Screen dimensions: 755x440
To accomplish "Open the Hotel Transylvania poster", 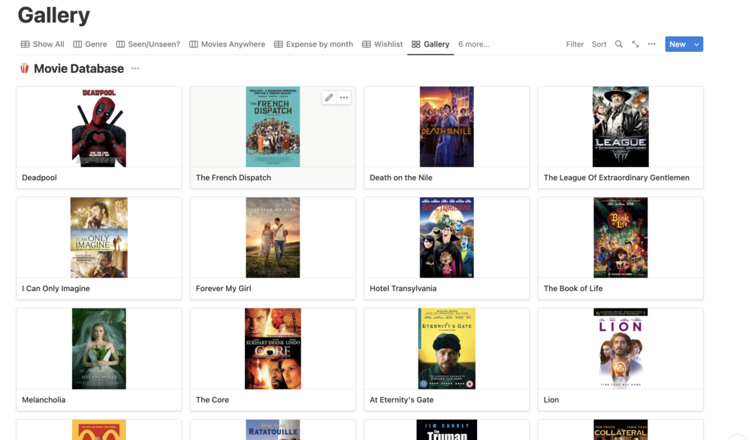I will (446, 238).
